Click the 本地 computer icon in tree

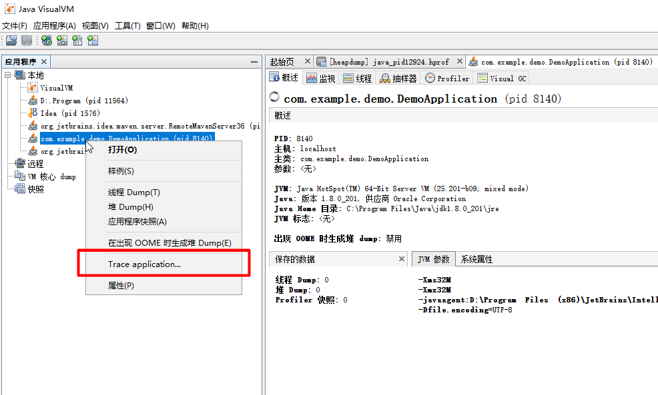(x=20, y=75)
